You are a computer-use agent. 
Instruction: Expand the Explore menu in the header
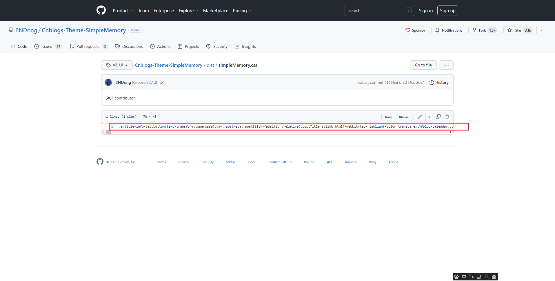[x=188, y=10]
